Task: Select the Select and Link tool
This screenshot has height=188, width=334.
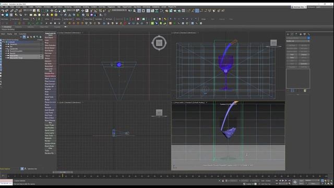Action: click(11, 10)
